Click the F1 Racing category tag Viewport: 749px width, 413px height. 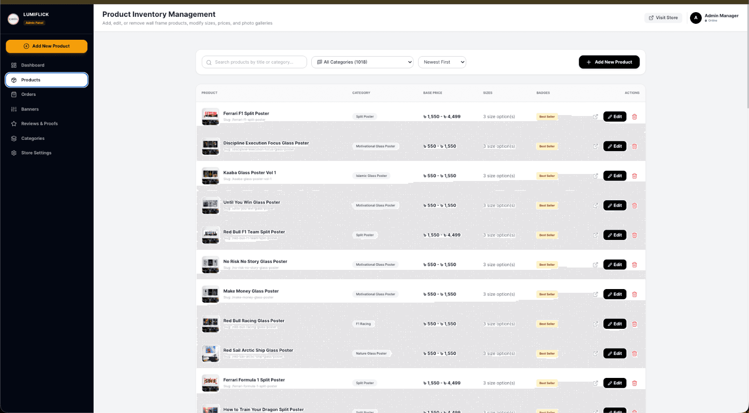363,324
